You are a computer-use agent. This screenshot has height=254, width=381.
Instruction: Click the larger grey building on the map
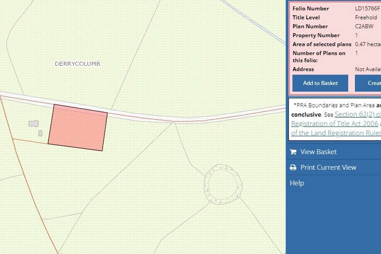pyautogui.click(x=34, y=124)
